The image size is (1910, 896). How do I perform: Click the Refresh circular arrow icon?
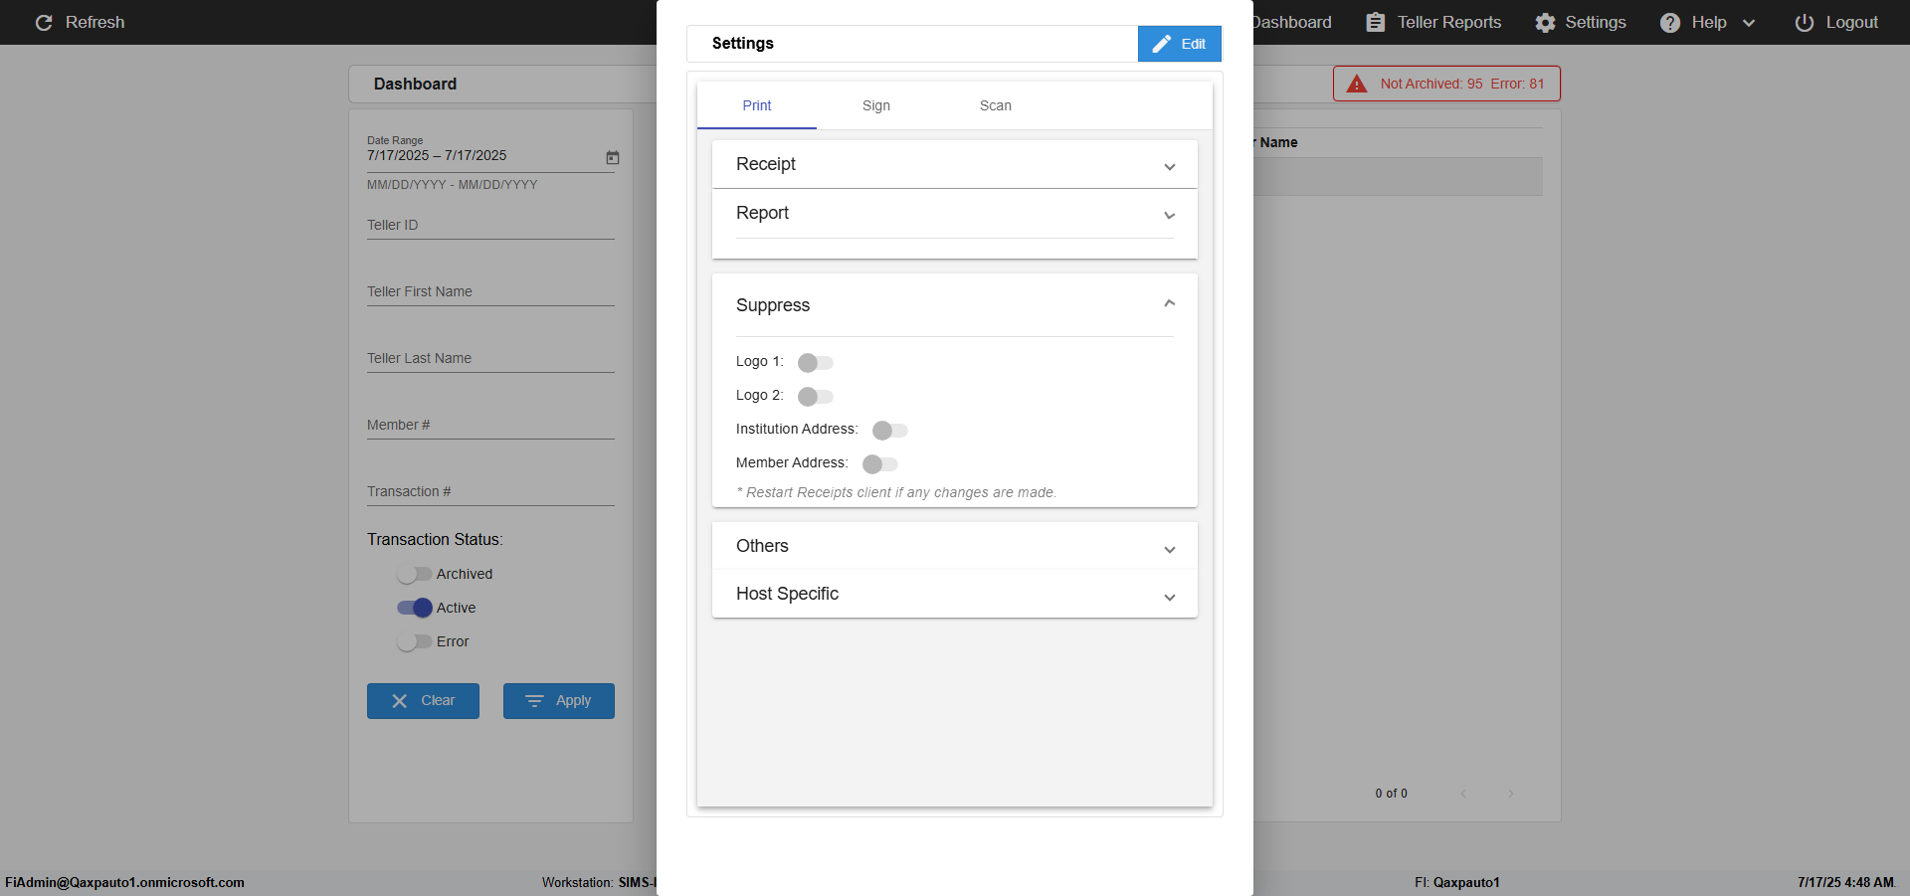coord(44,22)
